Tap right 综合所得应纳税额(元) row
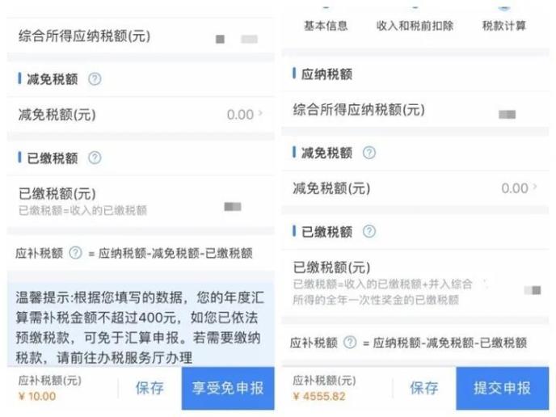 [x=415, y=110]
